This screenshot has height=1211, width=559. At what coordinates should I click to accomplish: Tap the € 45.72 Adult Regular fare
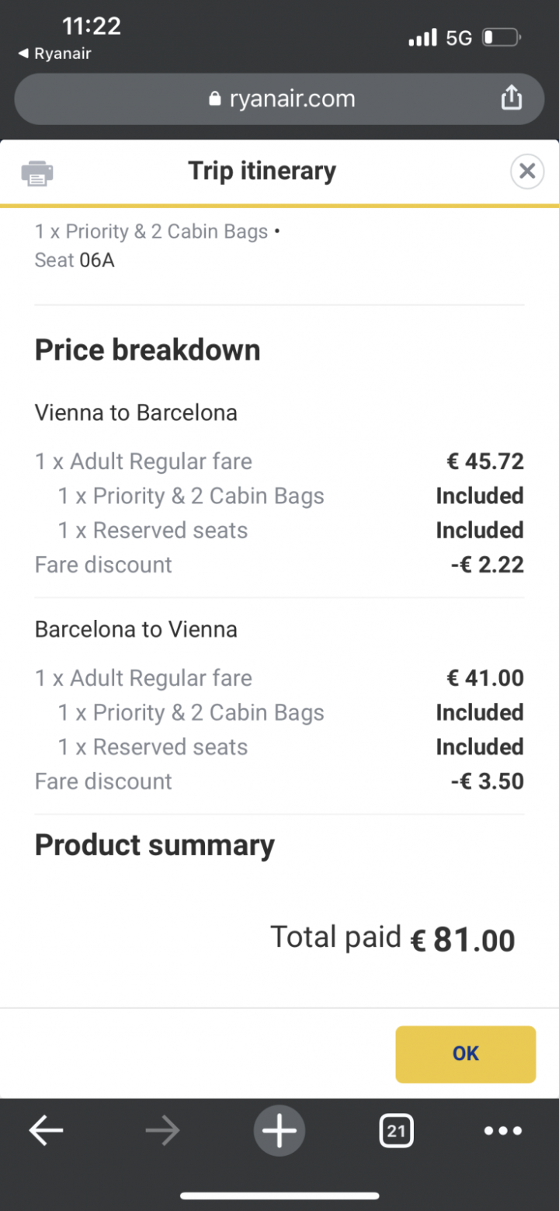(485, 461)
